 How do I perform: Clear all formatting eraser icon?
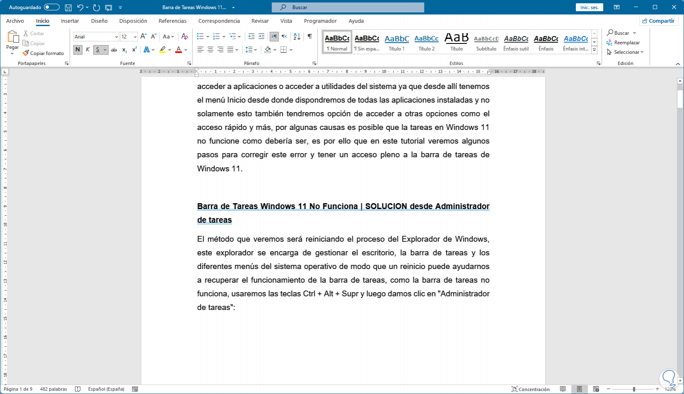tap(184, 36)
